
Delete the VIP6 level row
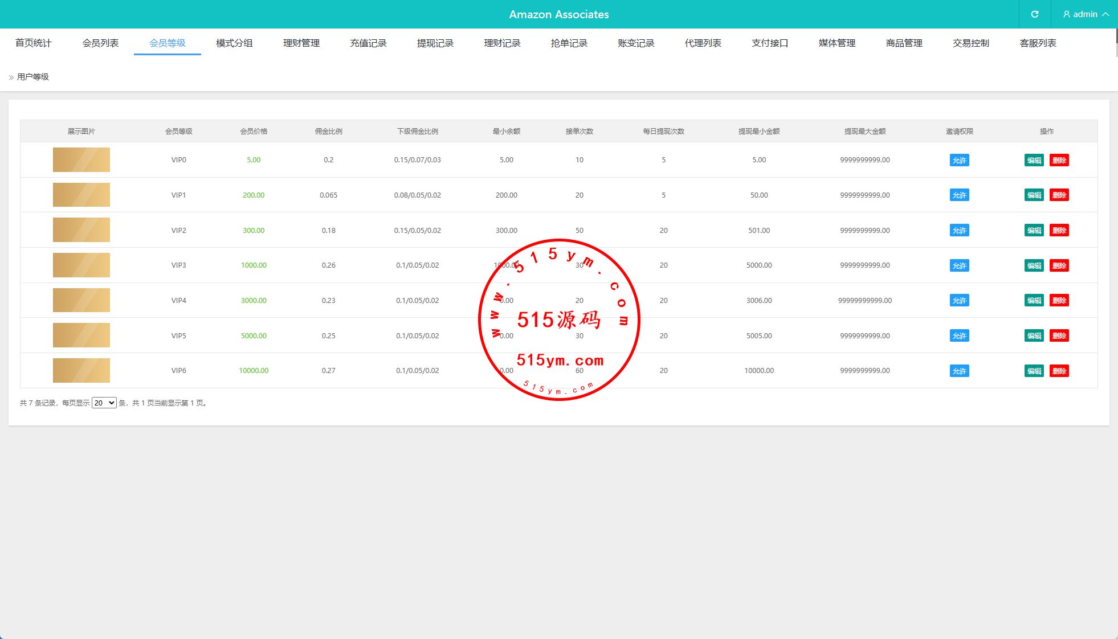click(x=1059, y=371)
